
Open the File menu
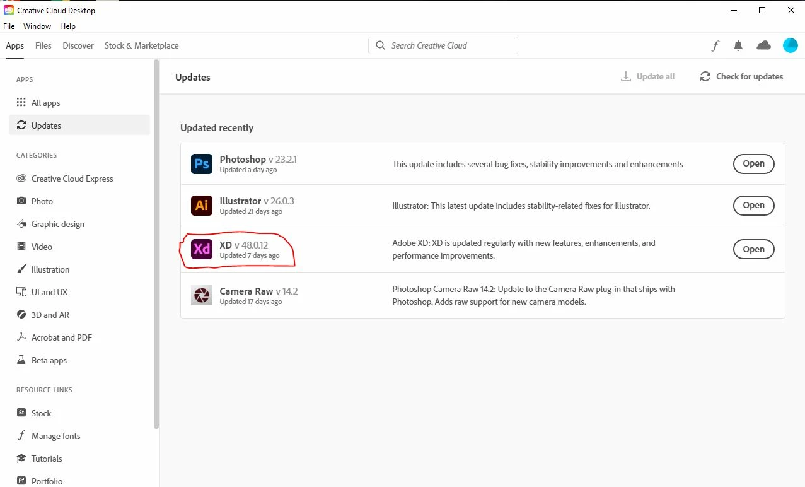[9, 26]
